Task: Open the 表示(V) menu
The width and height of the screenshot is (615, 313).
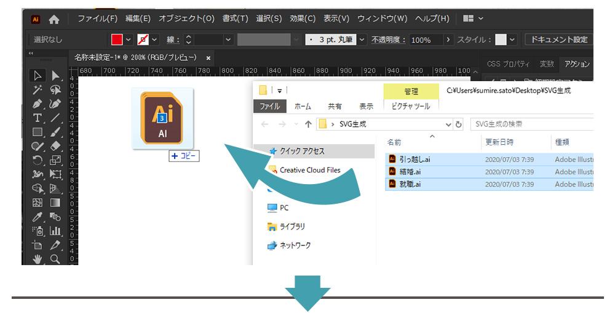Action: tap(336, 18)
